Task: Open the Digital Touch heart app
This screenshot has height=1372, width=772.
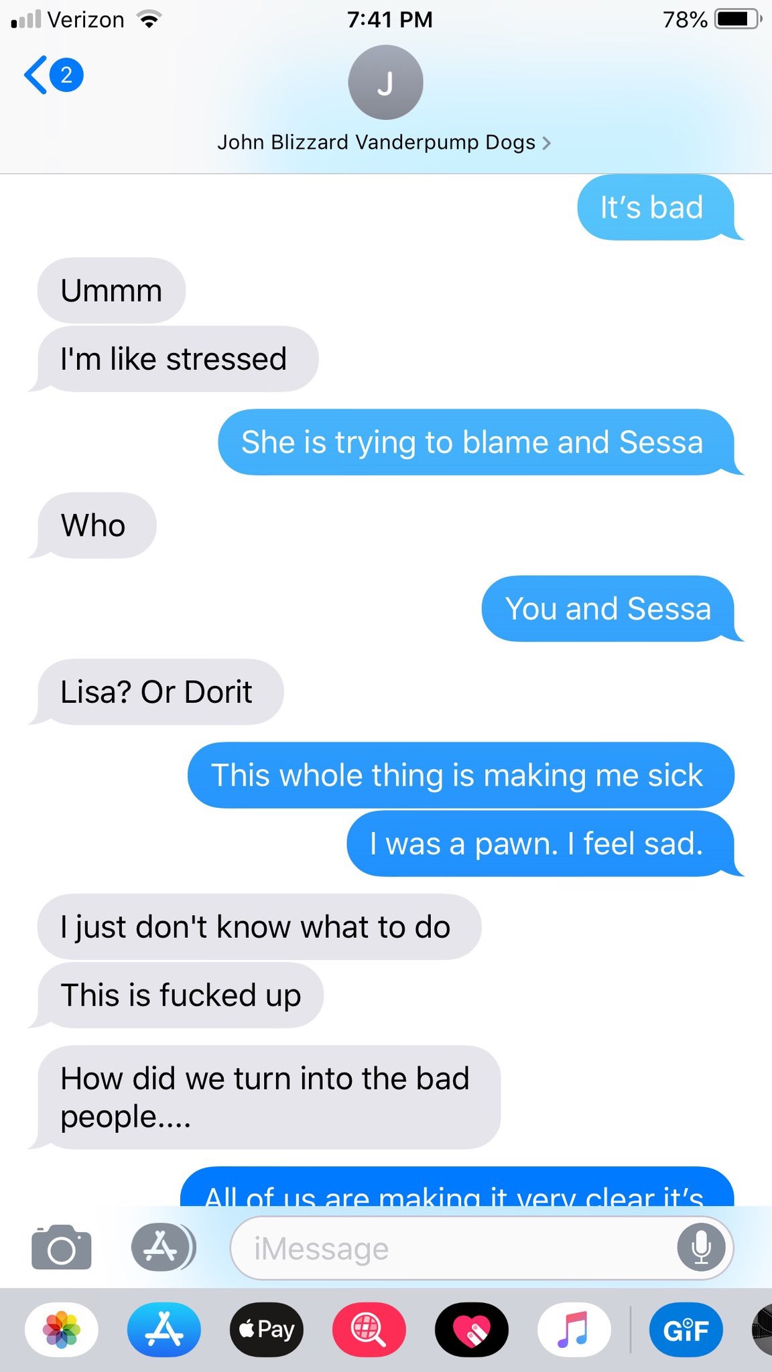Action: coord(472,1330)
